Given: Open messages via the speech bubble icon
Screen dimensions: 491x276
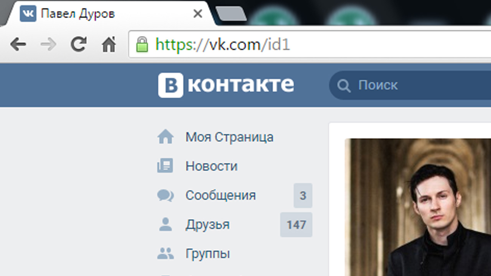Looking at the screenshot, I should click(x=165, y=195).
